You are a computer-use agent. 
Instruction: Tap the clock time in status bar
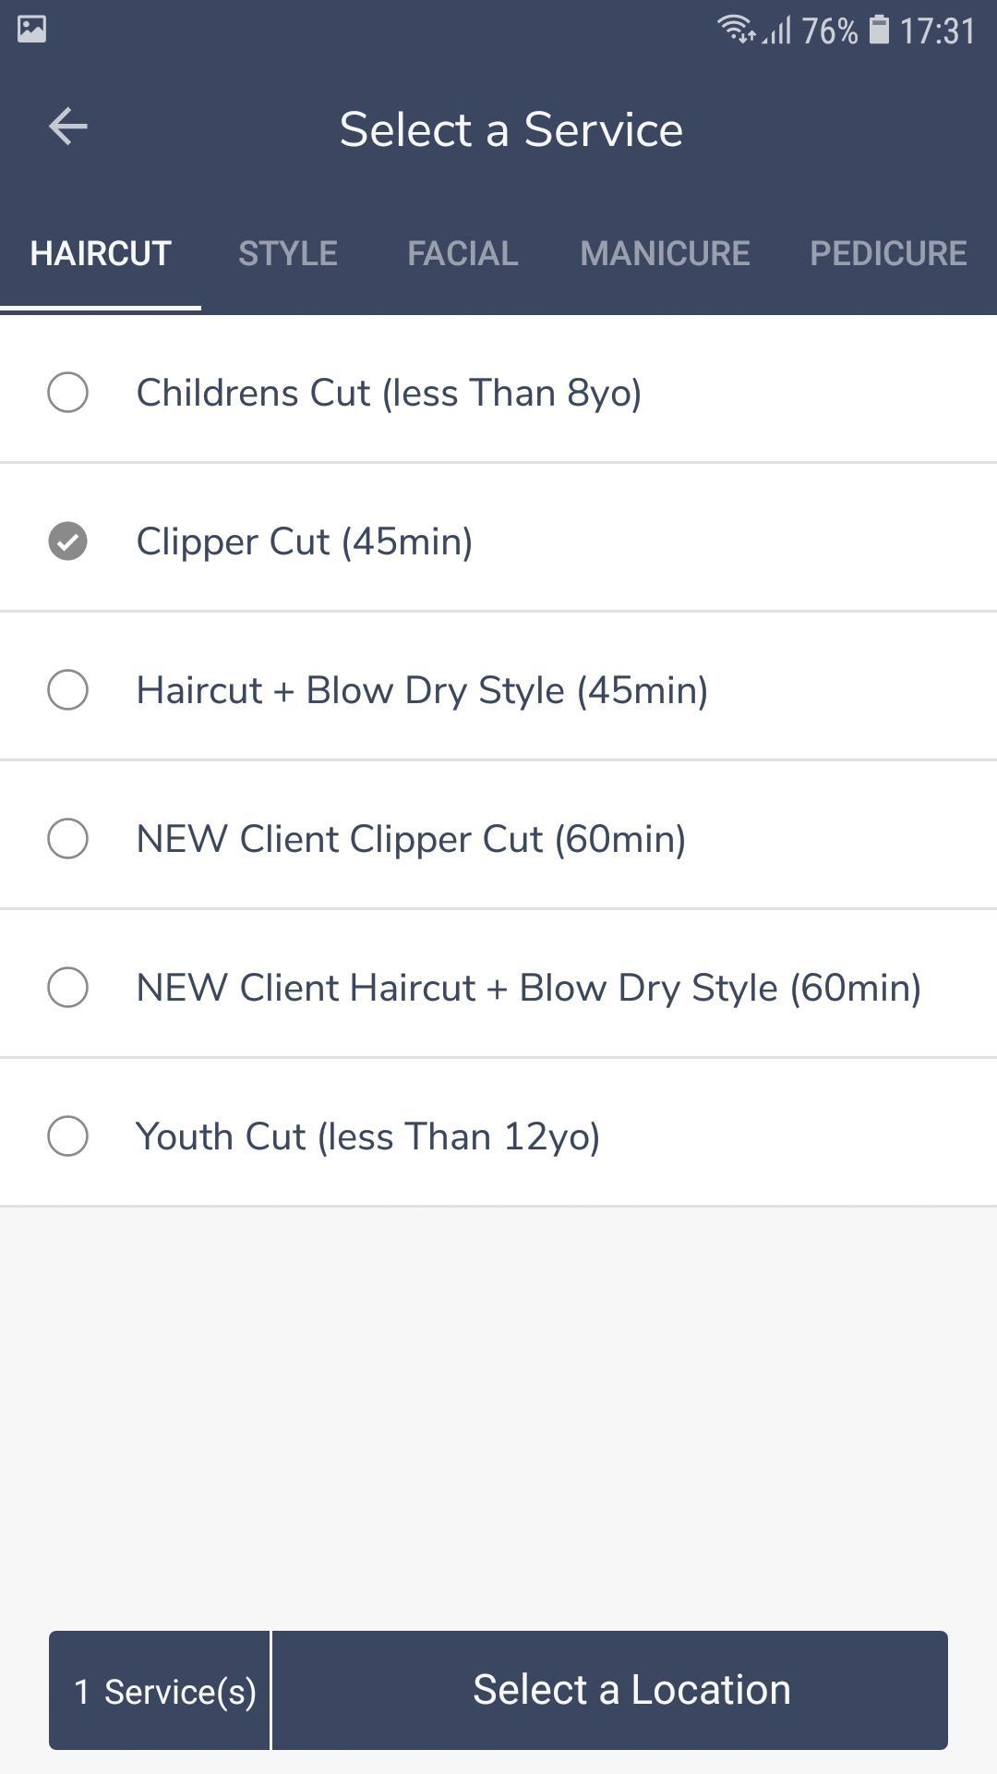[x=937, y=31]
